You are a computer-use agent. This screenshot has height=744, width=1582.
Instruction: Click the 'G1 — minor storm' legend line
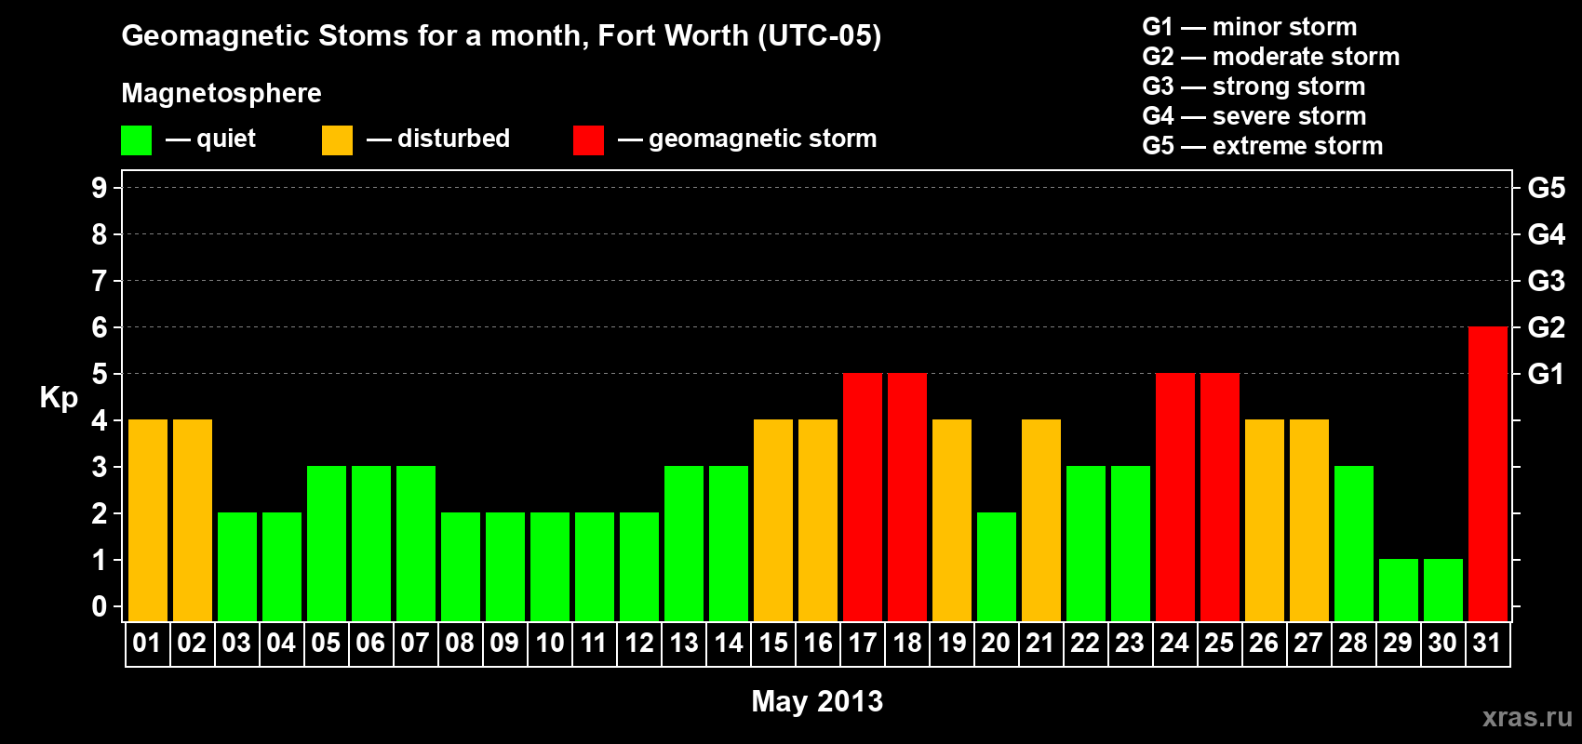[1250, 27]
